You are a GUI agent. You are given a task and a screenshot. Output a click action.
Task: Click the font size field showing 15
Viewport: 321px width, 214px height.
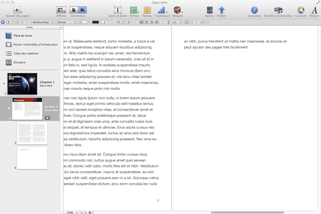tap(83, 22)
